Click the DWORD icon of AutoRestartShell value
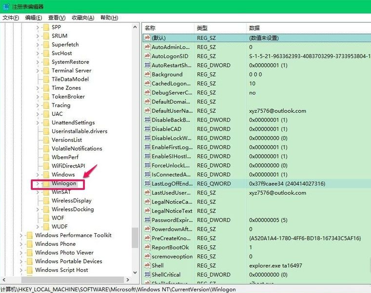The height and width of the screenshot is (293, 371). [x=147, y=65]
